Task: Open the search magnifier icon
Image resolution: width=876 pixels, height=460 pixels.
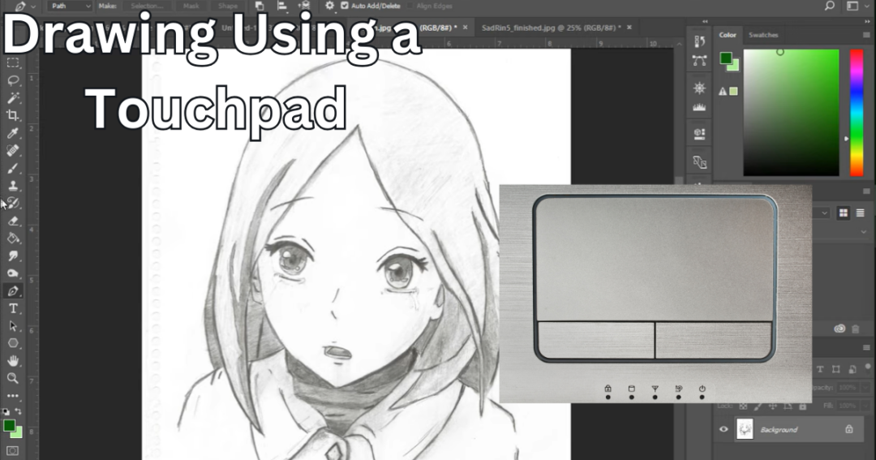Action: tap(830, 6)
